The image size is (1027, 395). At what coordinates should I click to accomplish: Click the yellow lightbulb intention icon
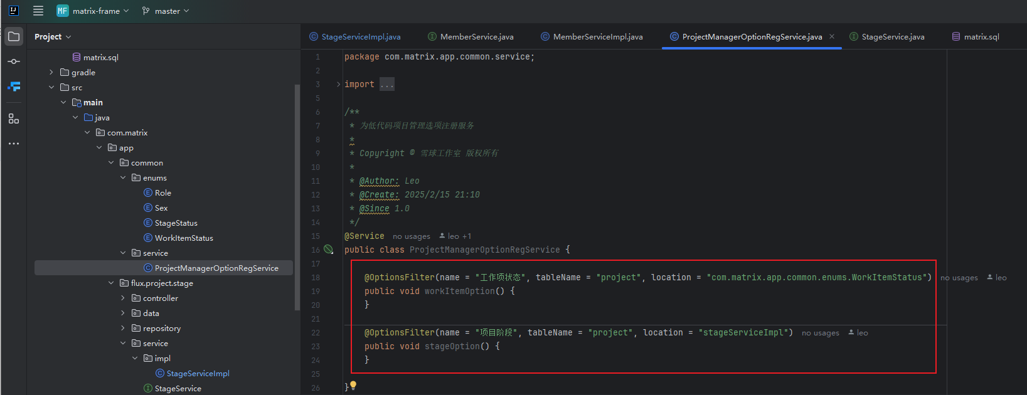click(x=353, y=386)
